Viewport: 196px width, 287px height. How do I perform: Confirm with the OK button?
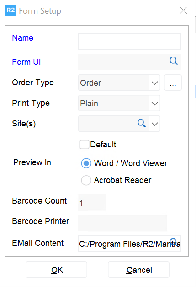(57, 270)
